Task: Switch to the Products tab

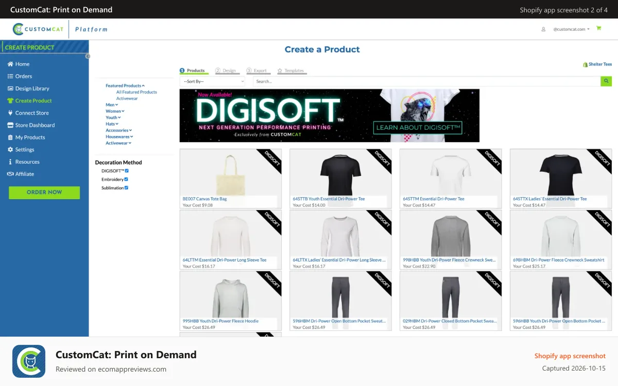Action: [x=194, y=71]
